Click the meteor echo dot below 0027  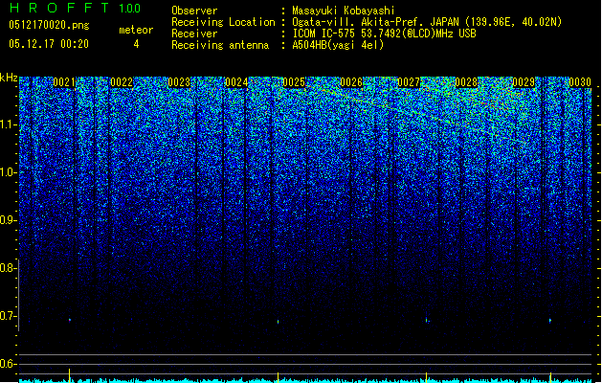pos(427,320)
